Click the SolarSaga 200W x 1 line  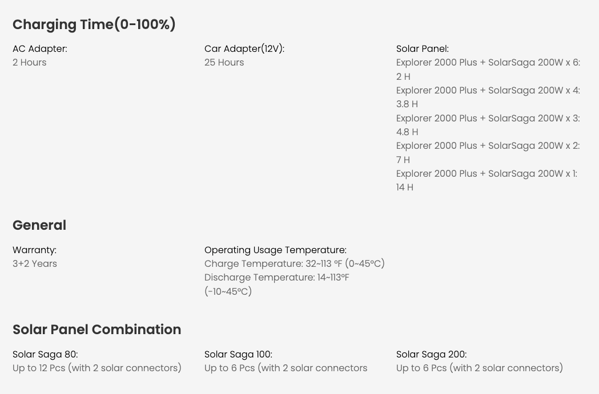[x=487, y=180]
